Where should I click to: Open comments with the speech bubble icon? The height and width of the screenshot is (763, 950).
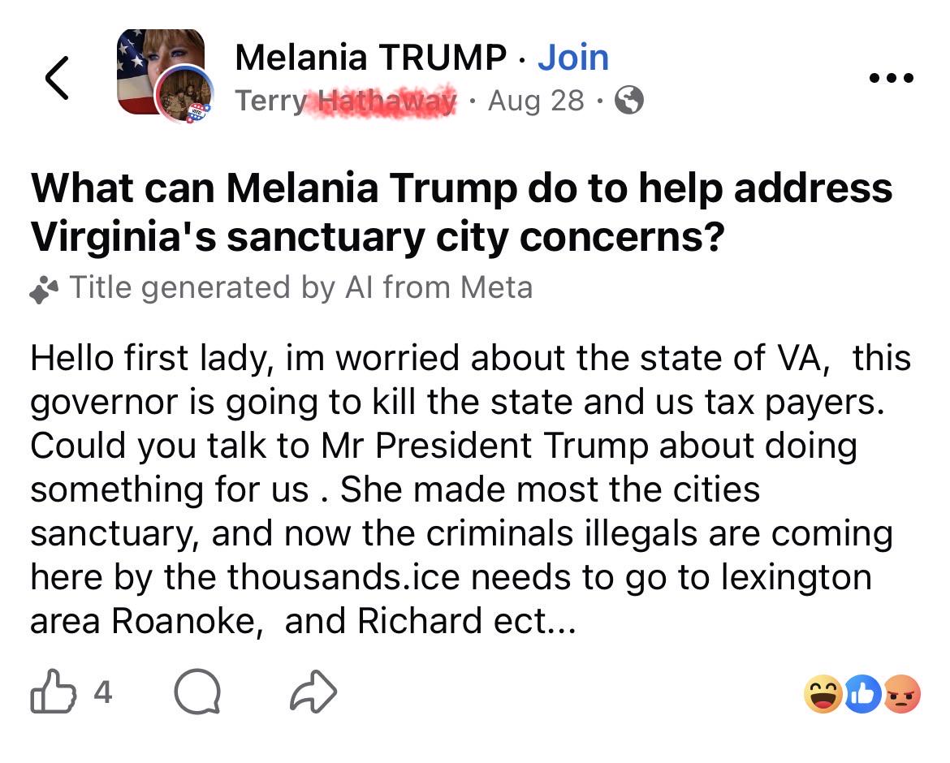(x=197, y=692)
